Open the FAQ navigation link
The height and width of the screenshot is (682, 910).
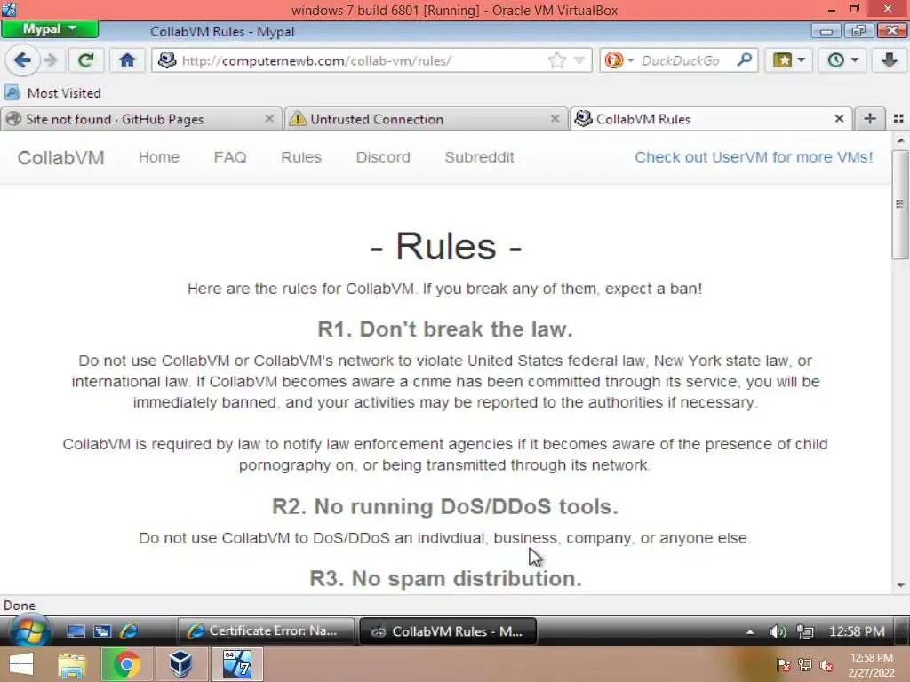[x=230, y=157]
